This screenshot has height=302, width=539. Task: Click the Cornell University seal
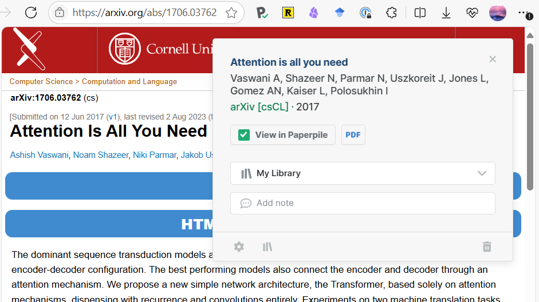pos(125,49)
